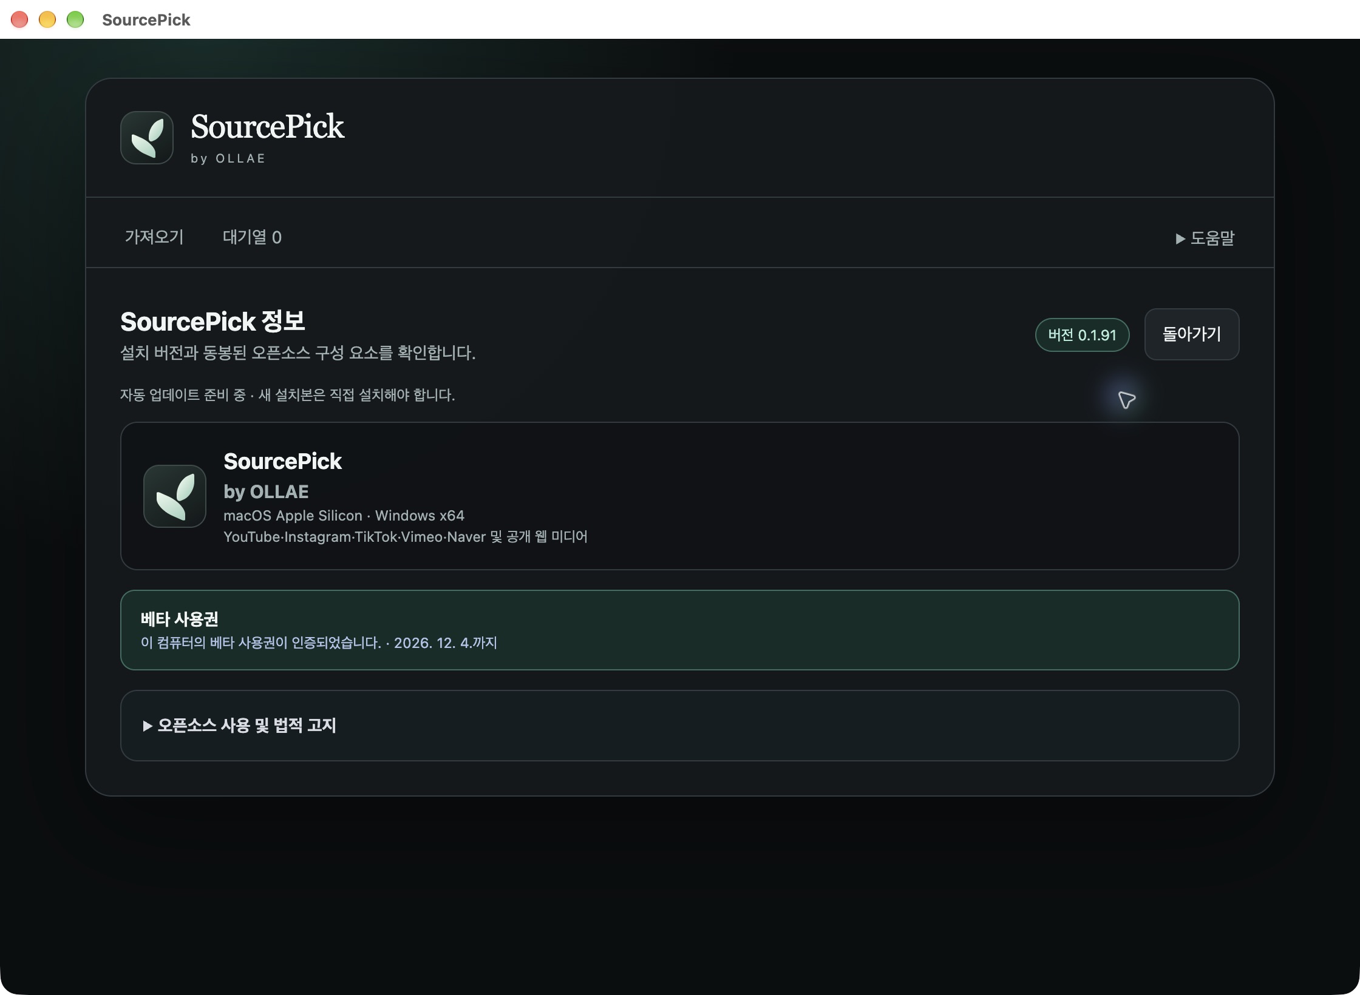The width and height of the screenshot is (1360, 995).
Task: Click the 설치 버전과 동봉된 오픈소스 description
Action: point(297,352)
